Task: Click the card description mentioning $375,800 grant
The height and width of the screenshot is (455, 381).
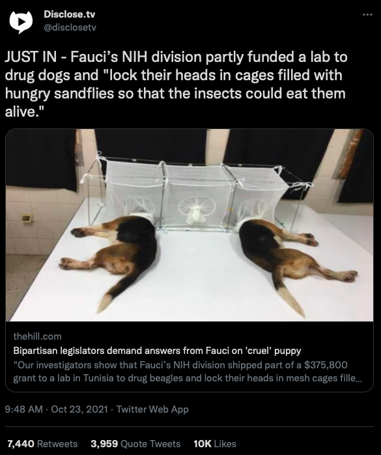Action: point(188,372)
